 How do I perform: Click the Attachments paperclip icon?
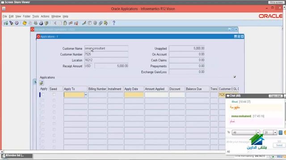tap(101, 23)
